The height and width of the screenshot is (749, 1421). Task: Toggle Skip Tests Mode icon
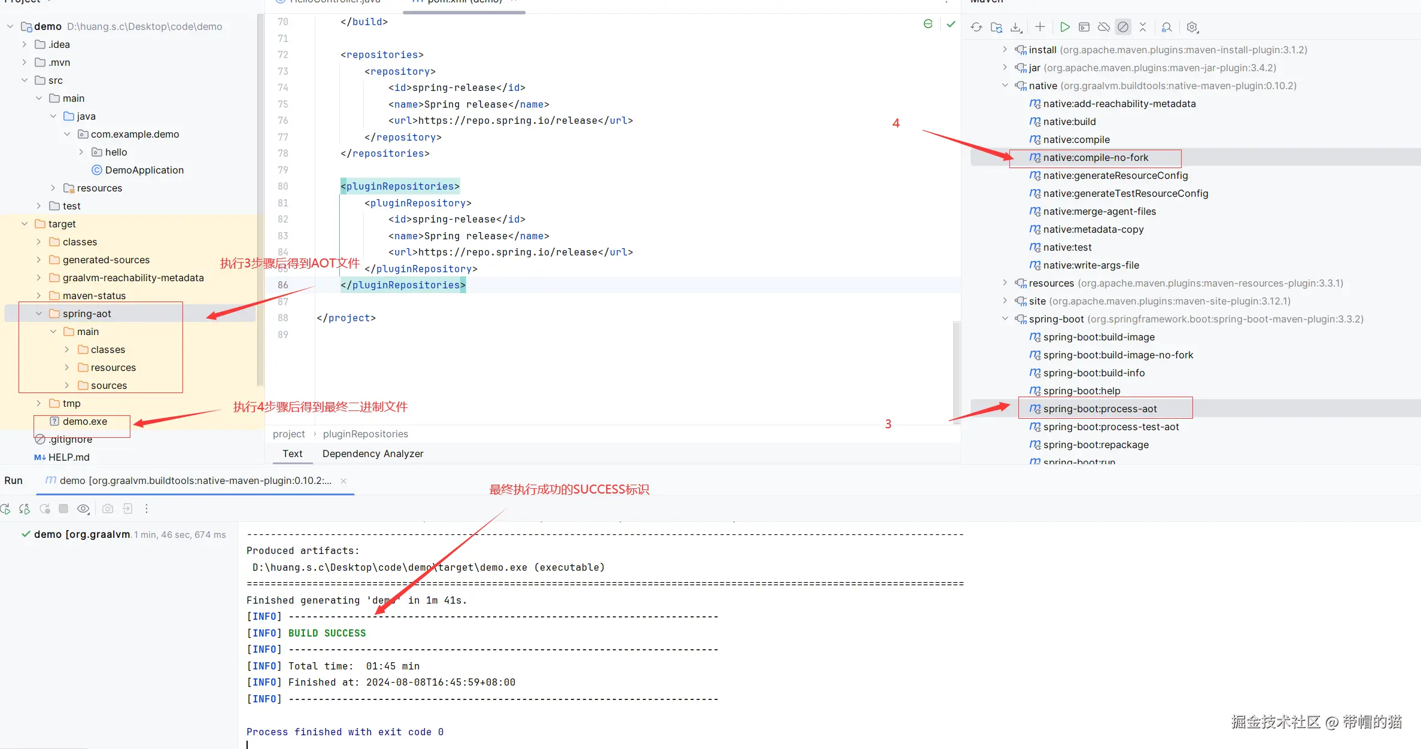click(1123, 27)
